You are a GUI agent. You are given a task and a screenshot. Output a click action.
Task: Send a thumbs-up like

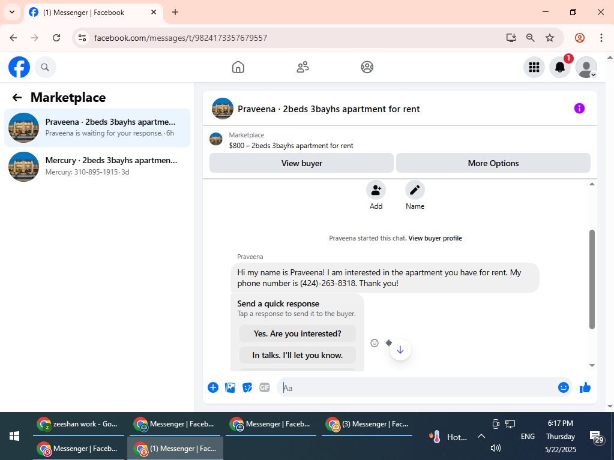(x=585, y=387)
